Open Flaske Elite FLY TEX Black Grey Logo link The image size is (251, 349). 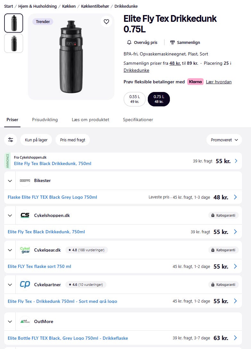click(52, 197)
